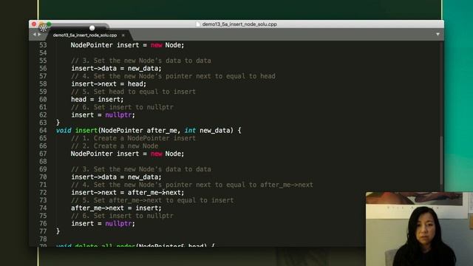Go to the previous tab with the left arrow
The width and height of the screenshot is (473, 266).
point(34,35)
